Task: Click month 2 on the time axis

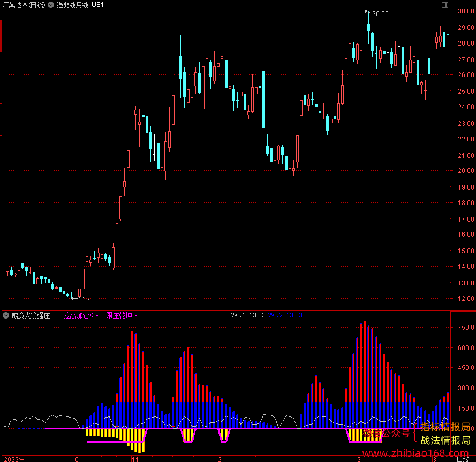Action: pyautogui.click(x=359, y=459)
